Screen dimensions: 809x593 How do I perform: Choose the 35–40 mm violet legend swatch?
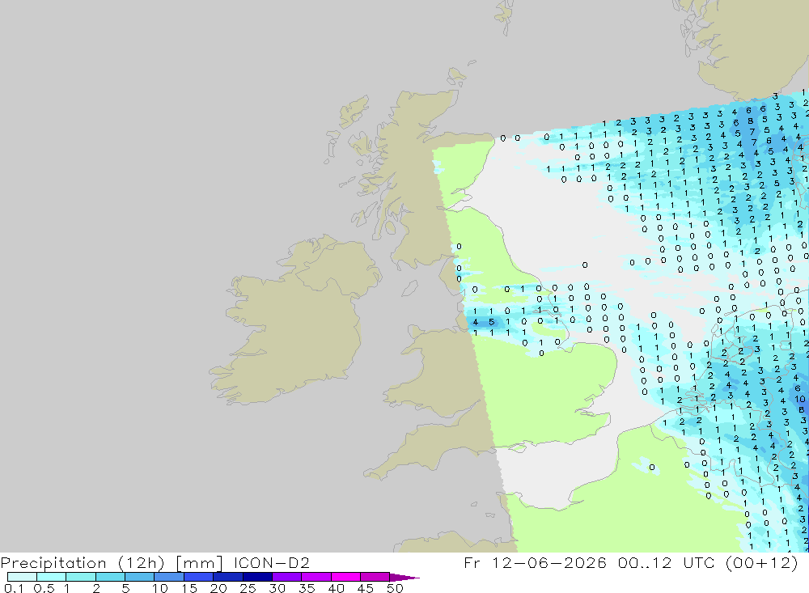[x=316, y=577]
